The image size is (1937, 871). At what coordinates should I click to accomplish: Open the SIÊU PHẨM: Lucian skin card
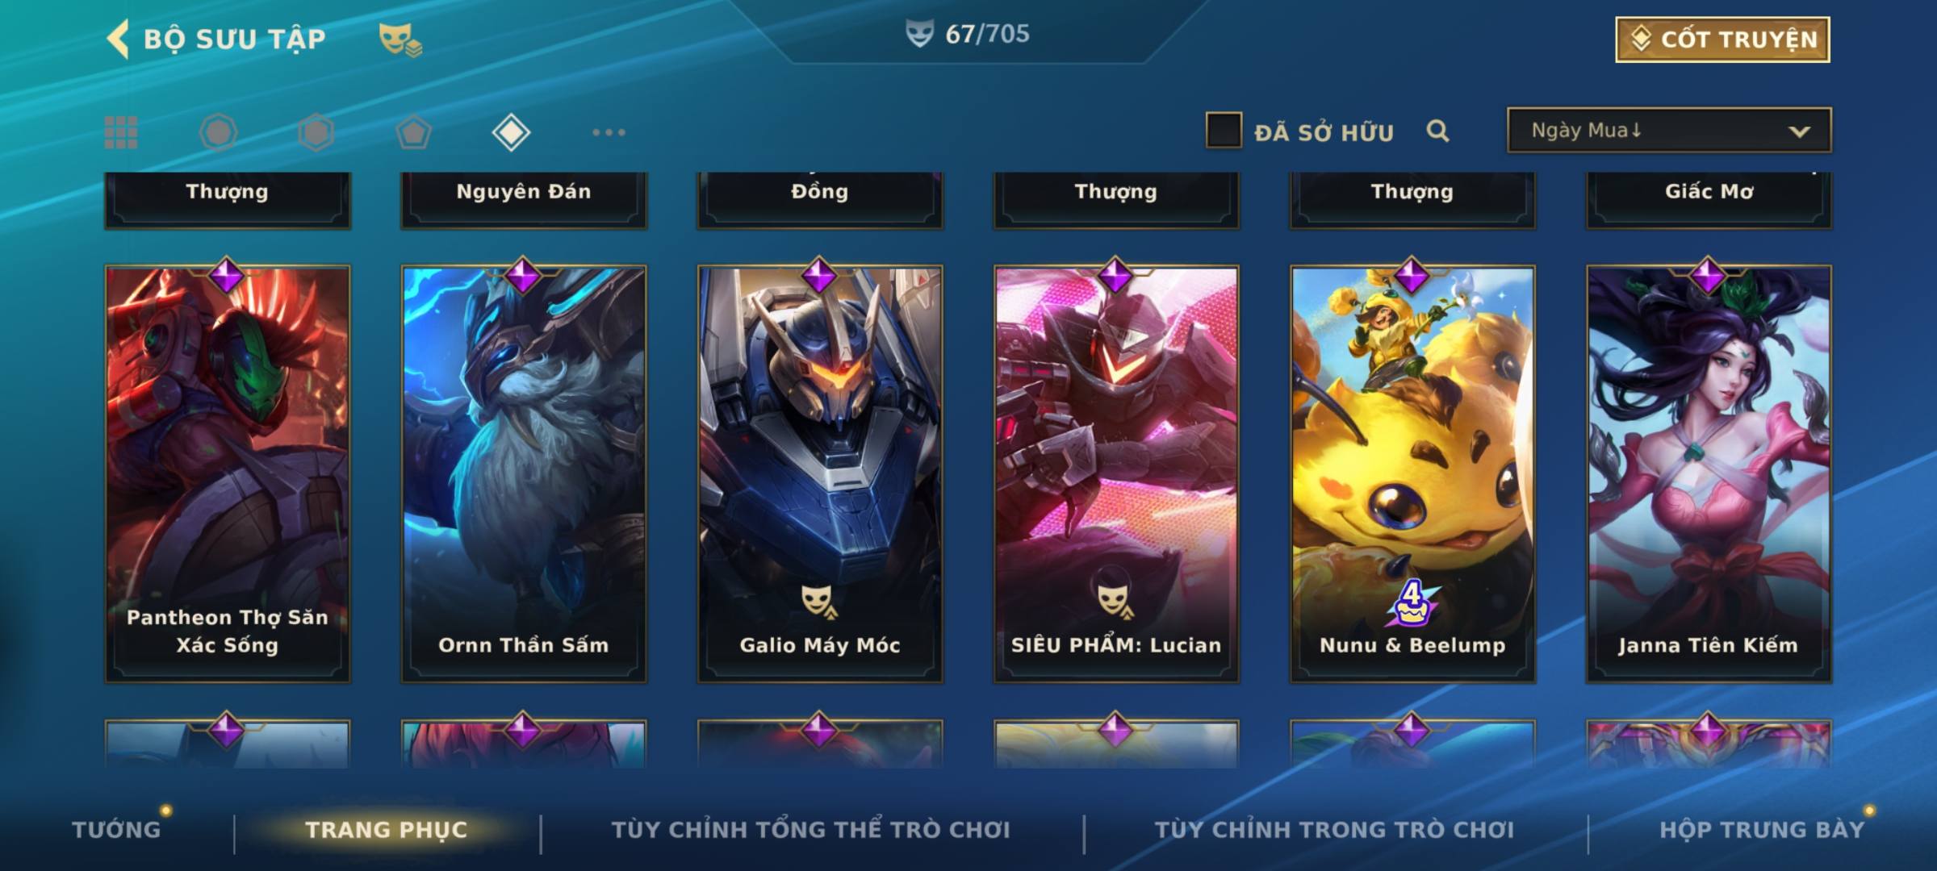pyautogui.click(x=1116, y=474)
